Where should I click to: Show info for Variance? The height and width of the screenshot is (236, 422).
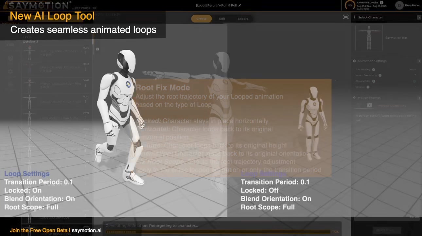click(x=368, y=87)
